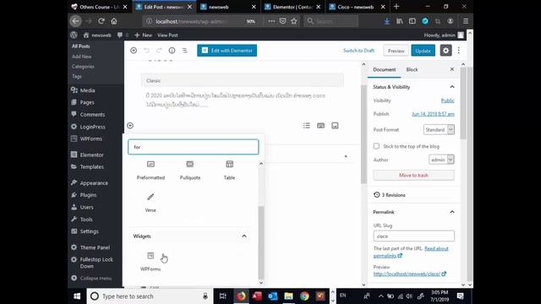The height and width of the screenshot is (304, 541).
Task: Switch to the Block settings tab
Action: (x=412, y=69)
